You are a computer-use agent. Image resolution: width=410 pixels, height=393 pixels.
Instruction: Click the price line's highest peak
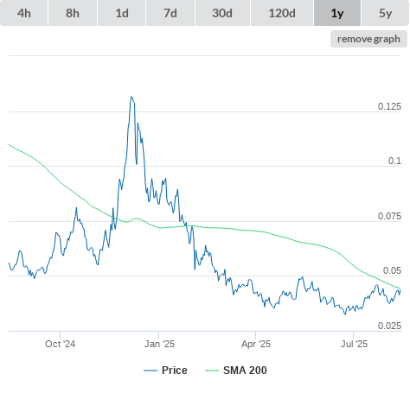(x=131, y=97)
